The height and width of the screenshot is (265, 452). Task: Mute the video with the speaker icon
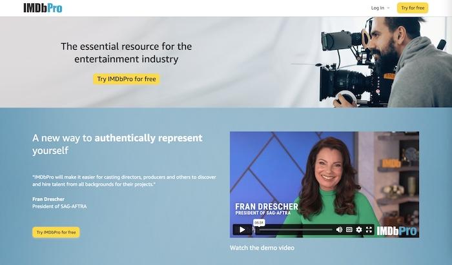[x=339, y=230]
